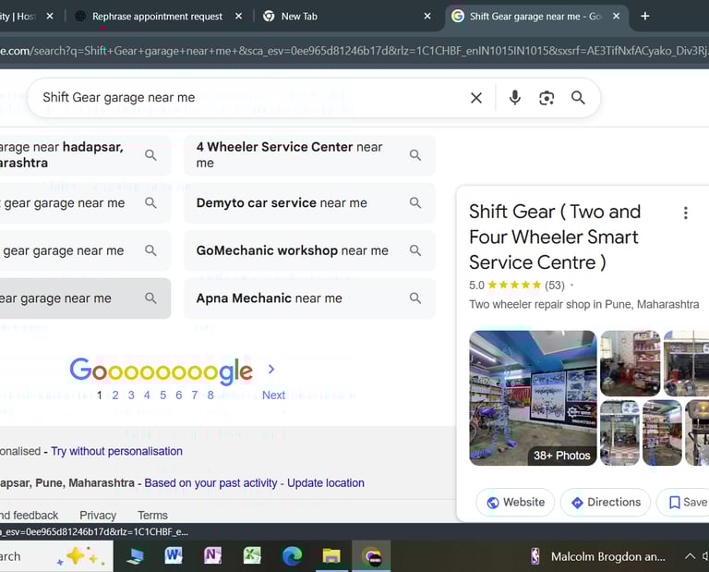The height and width of the screenshot is (572, 709).
Task: Clear the search box with the X icon
Action: pyautogui.click(x=476, y=98)
